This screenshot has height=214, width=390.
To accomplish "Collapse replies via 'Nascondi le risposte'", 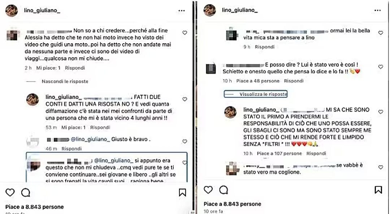I will point(65,81).
